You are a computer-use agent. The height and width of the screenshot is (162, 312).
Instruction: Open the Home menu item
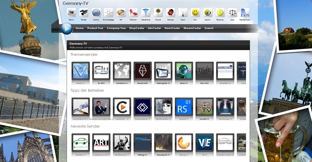click(79, 28)
